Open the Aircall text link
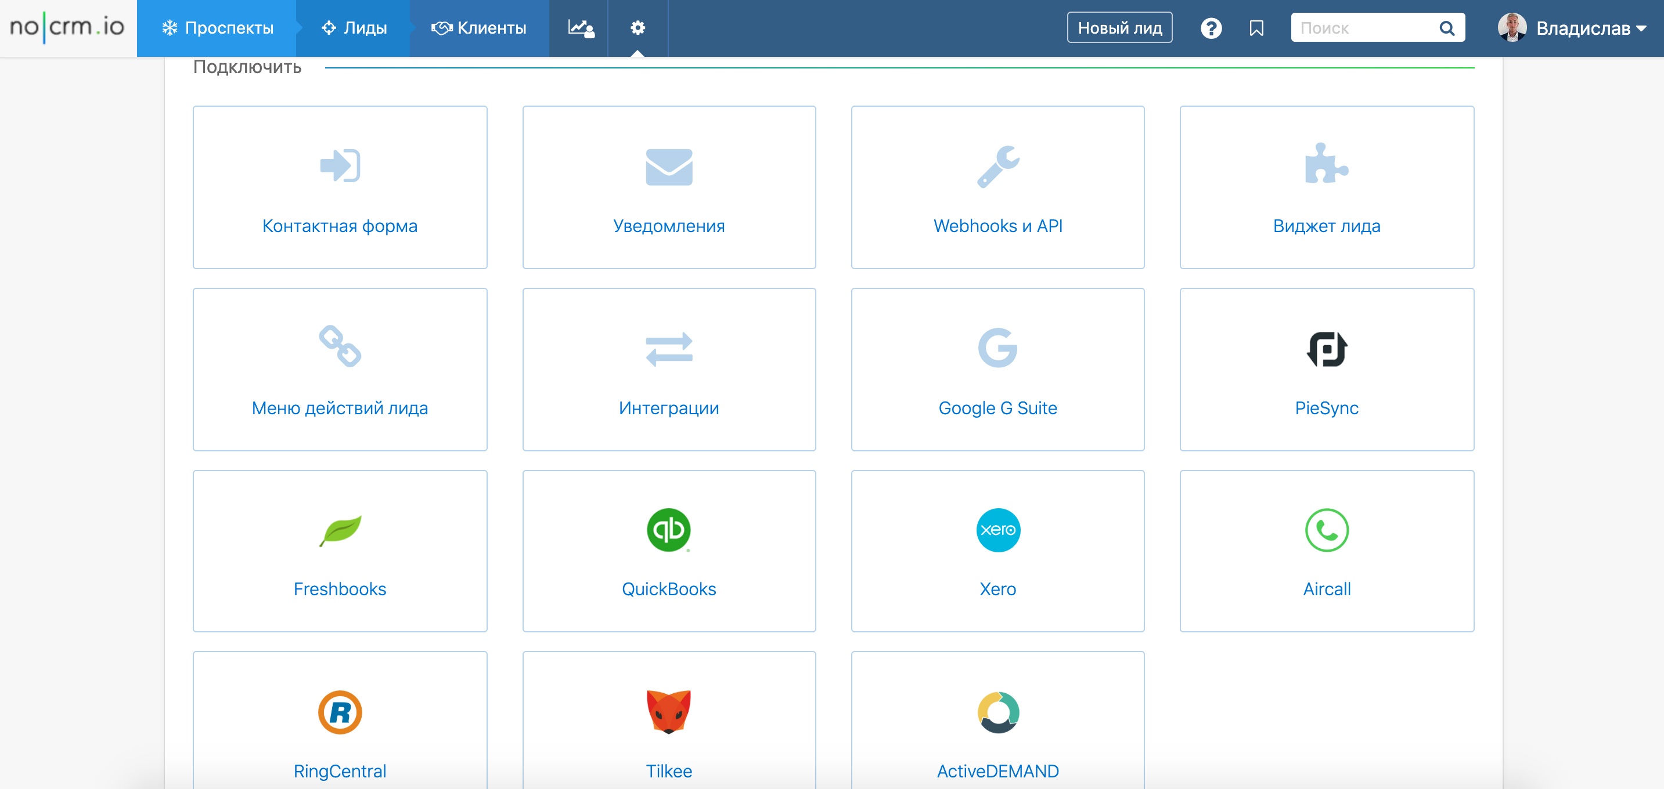 (1326, 589)
